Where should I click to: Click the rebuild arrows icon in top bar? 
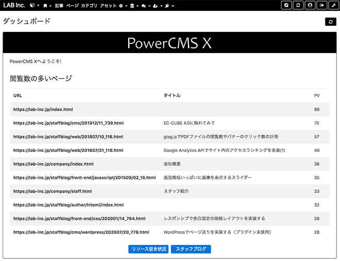click(x=298, y=5)
